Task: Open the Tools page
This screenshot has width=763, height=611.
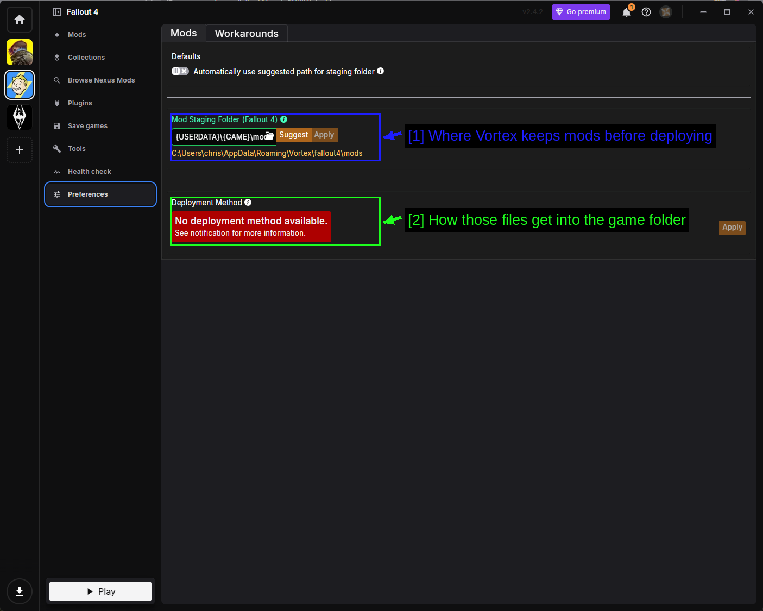Action: click(x=100, y=149)
